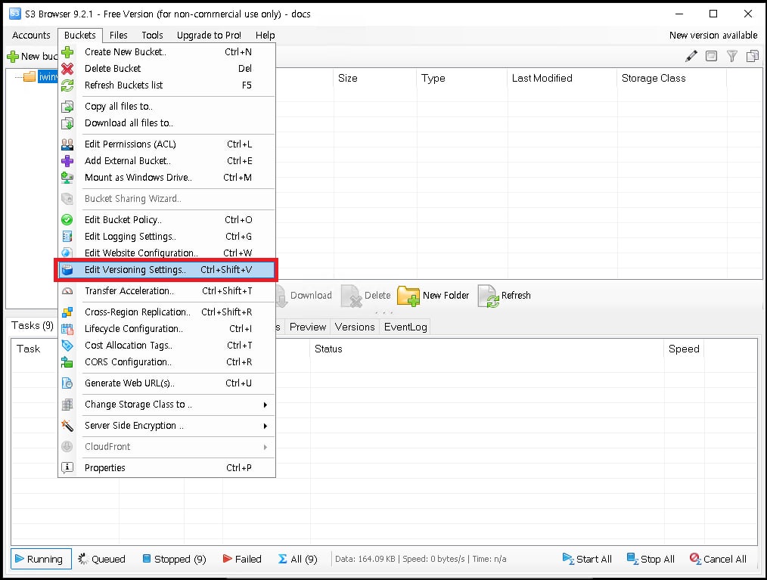
Task: Click the window icon beside the pencil
Action: 711,56
